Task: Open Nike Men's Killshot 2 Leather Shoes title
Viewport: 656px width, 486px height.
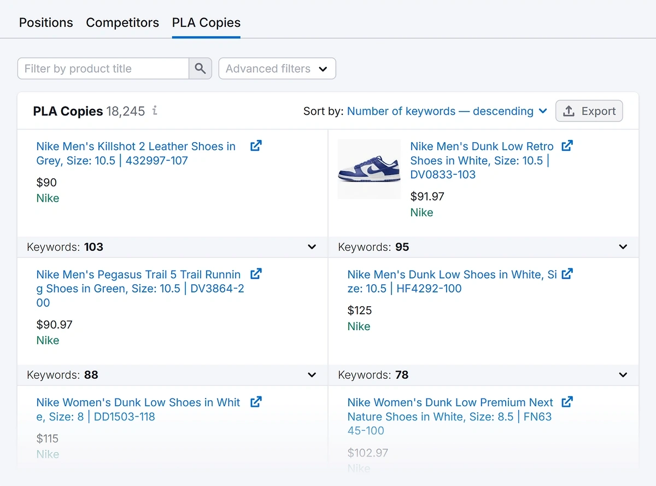Action: coord(136,154)
